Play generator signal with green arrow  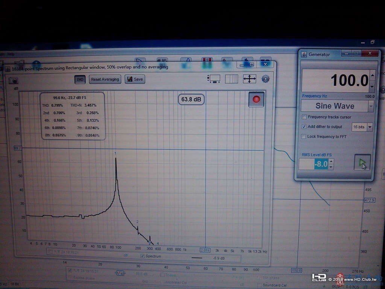point(362,163)
